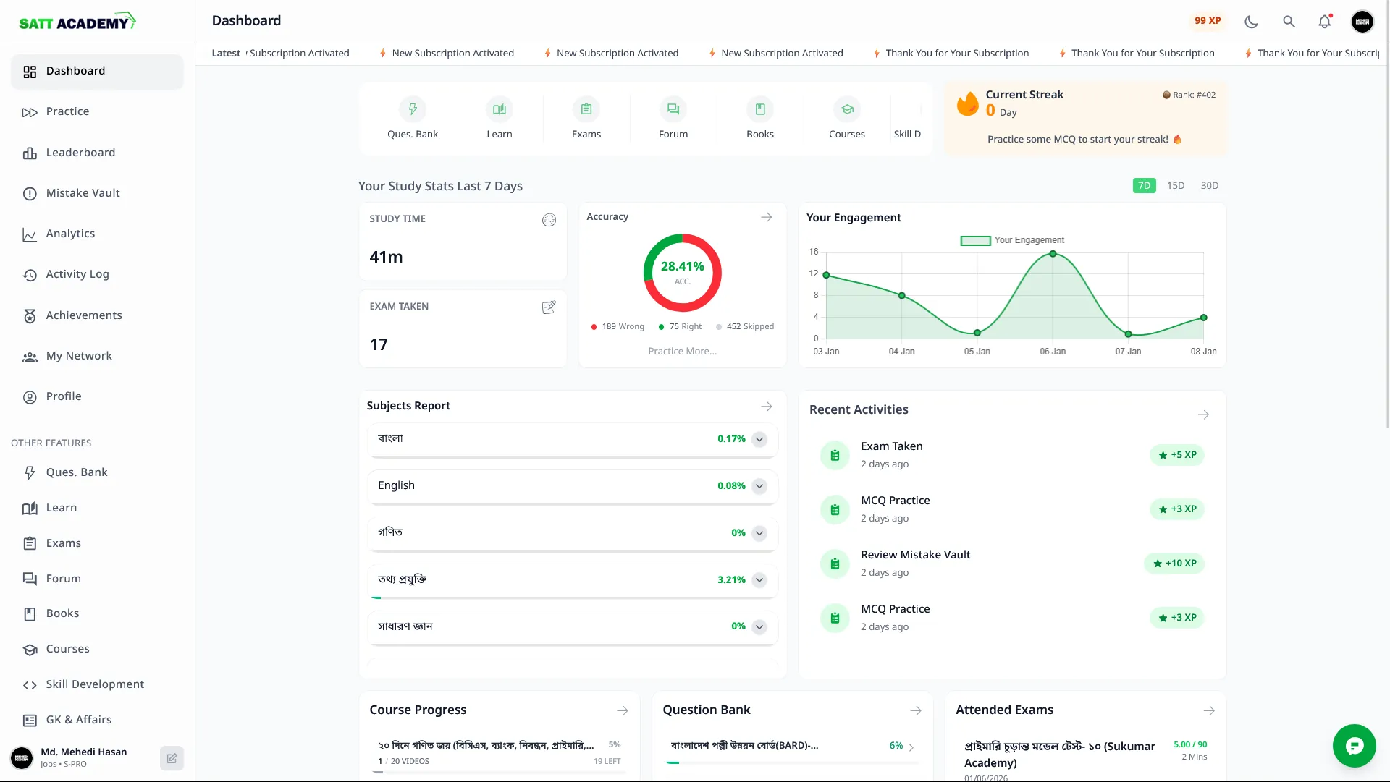
Task: Click the 99 XP badge
Action: [1208, 21]
